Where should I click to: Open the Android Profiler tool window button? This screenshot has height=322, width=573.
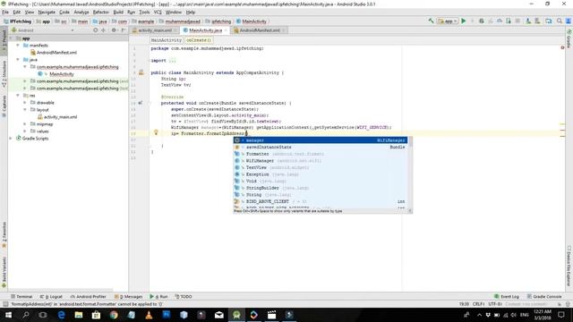point(88,296)
